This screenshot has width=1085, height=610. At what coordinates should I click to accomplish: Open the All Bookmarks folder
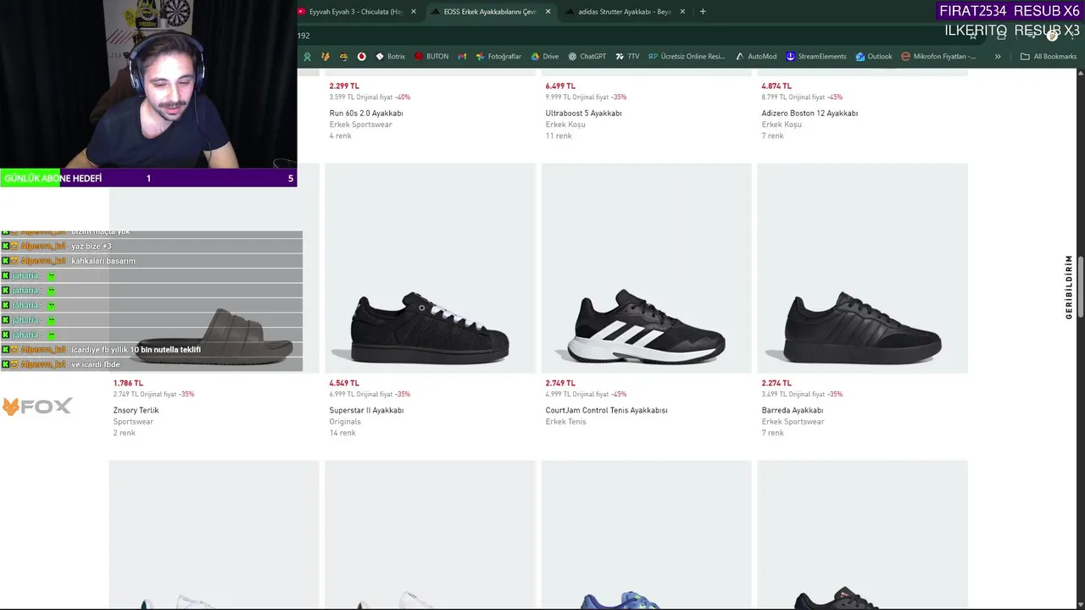[x=1048, y=57]
